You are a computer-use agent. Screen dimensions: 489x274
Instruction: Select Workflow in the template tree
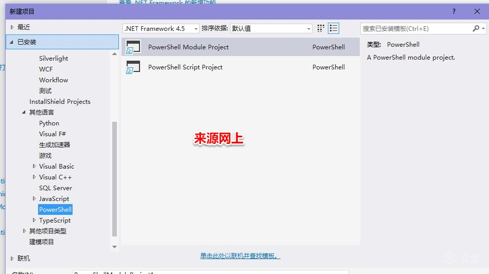pos(54,80)
